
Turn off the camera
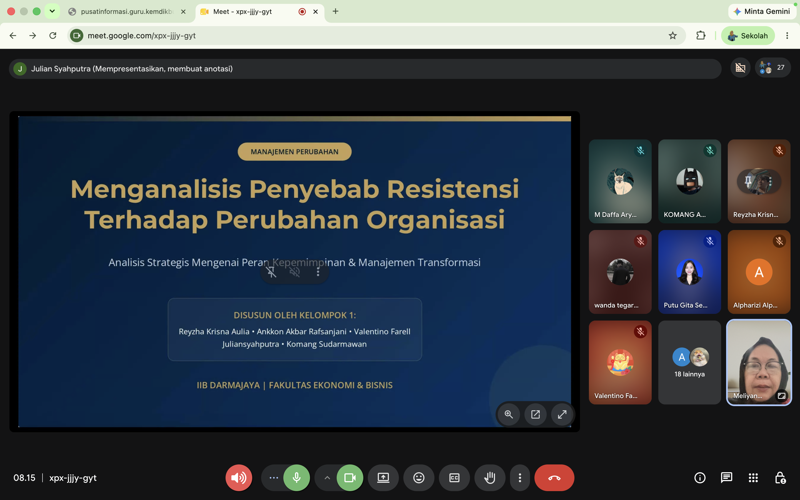coord(350,477)
